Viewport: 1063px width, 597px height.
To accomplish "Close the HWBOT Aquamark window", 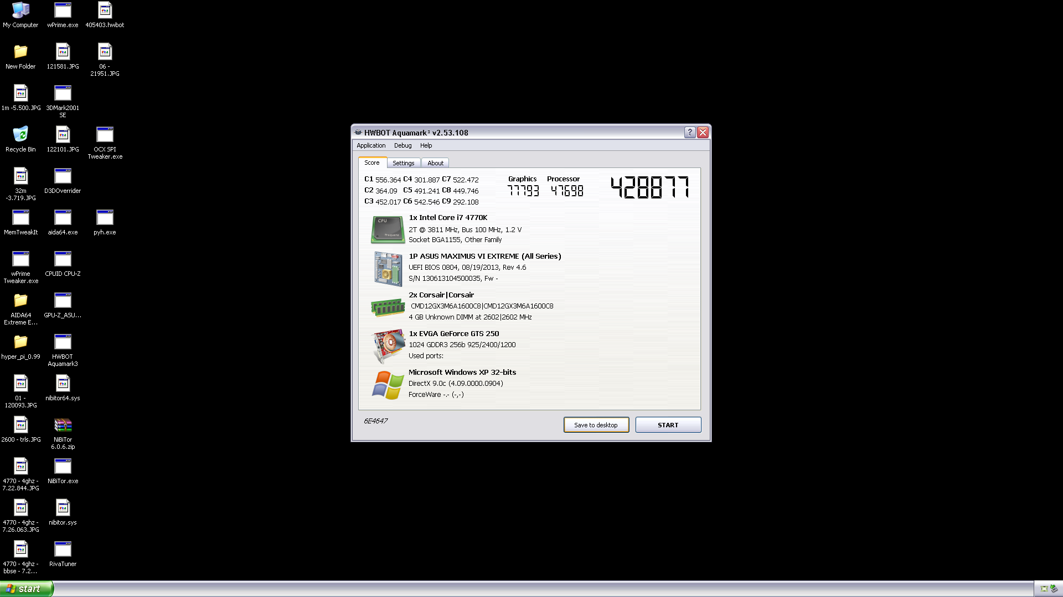I will 703,132.
